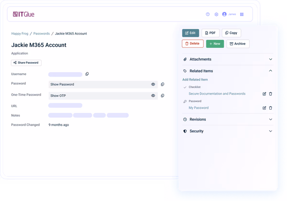Click the Show Password field
The width and height of the screenshot is (287, 201).
click(103, 85)
